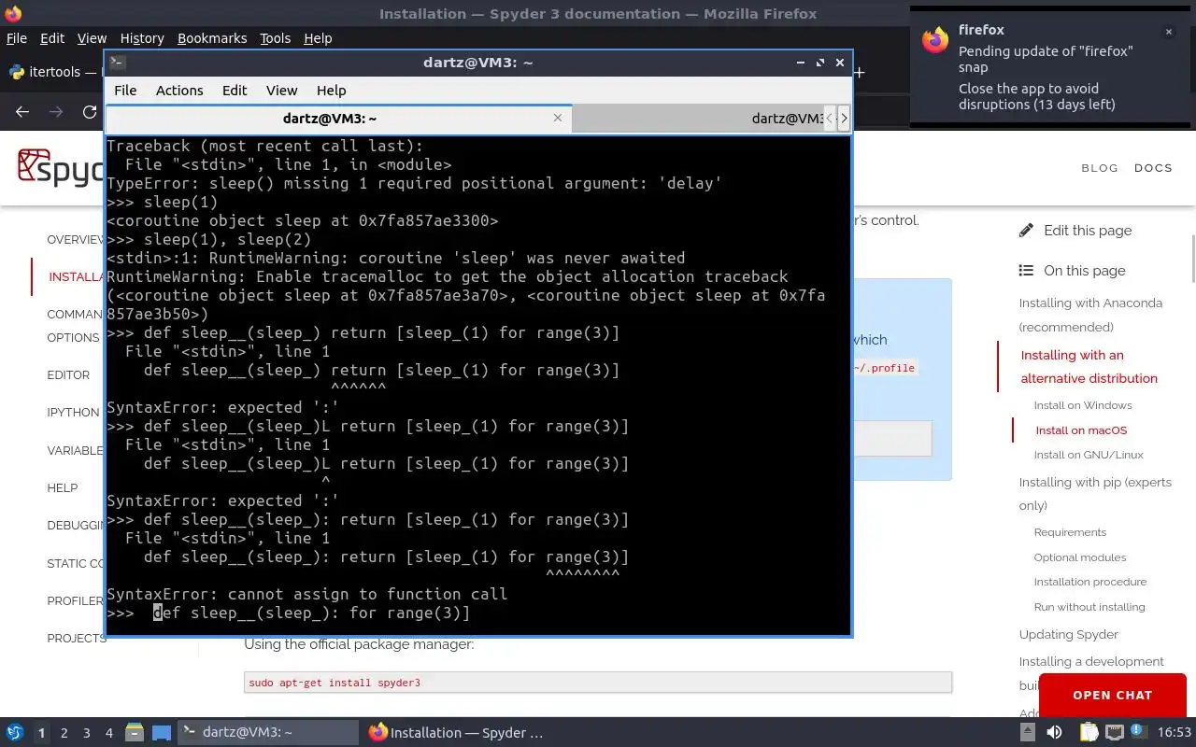This screenshot has width=1196, height=747.
Task: Open the volume control in the tray
Action: click(x=1055, y=733)
